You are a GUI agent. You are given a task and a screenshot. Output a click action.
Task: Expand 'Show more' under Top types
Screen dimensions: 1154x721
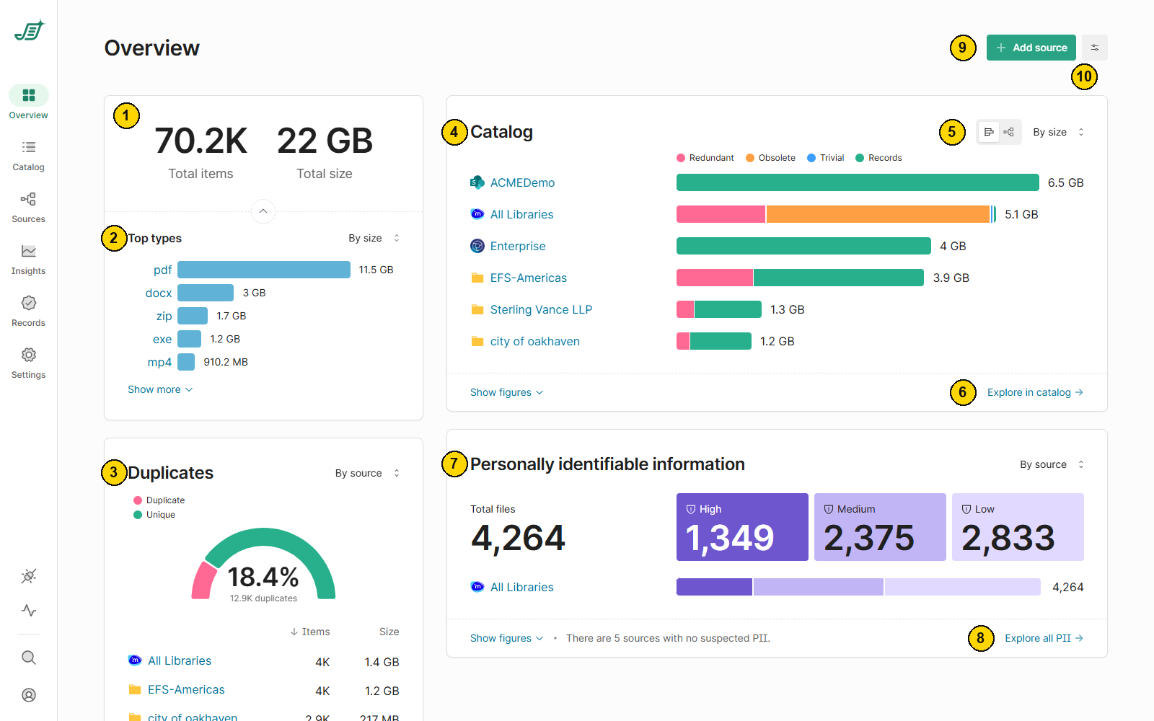(x=160, y=389)
